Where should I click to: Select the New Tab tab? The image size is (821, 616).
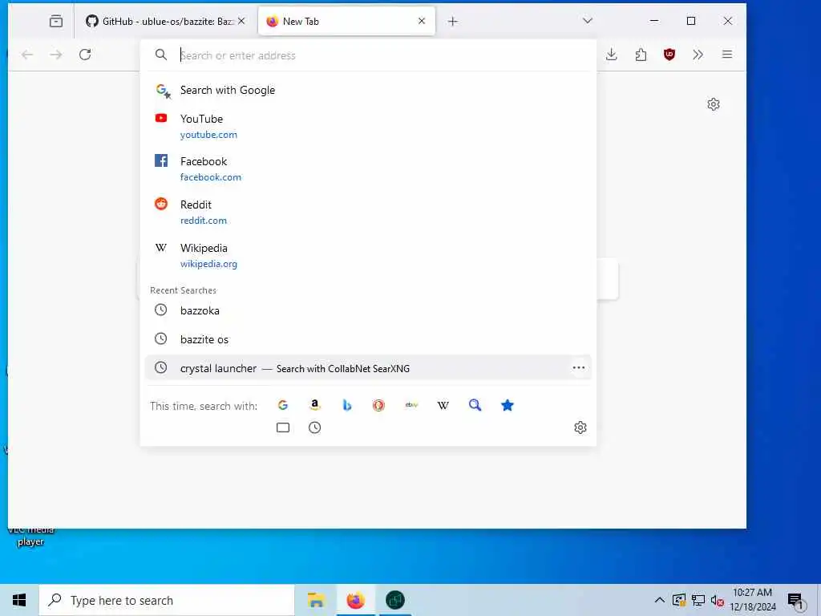(346, 21)
